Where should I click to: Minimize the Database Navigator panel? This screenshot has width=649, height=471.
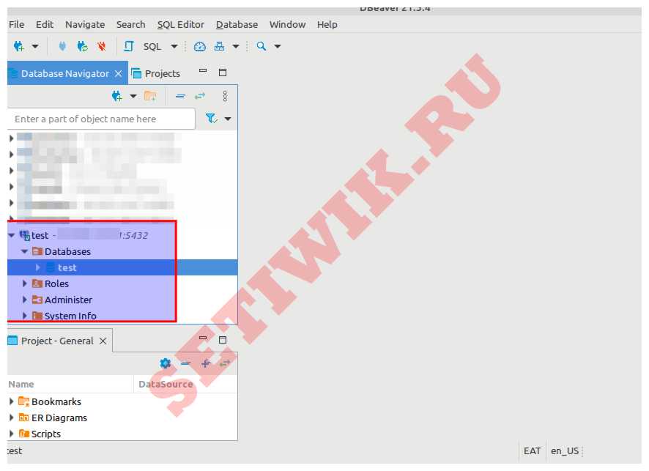[x=203, y=71]
